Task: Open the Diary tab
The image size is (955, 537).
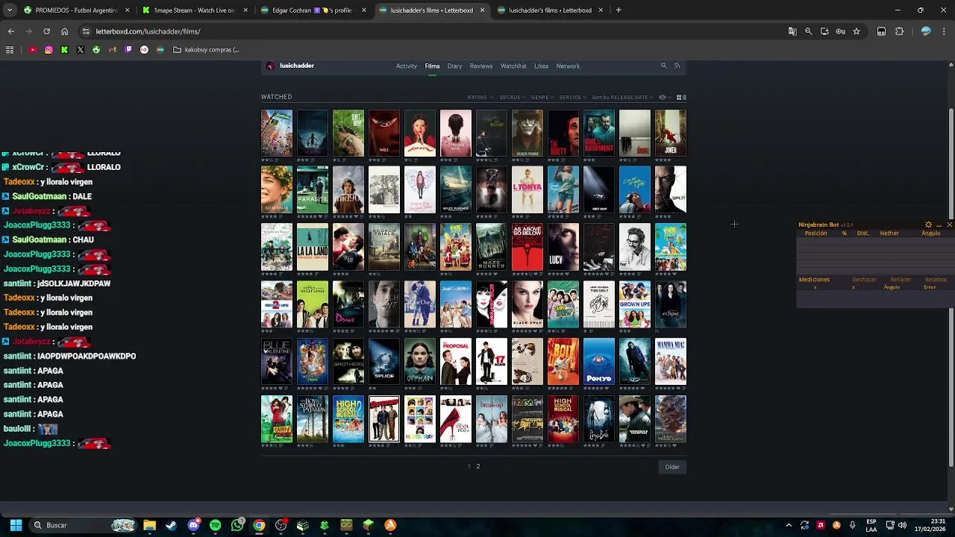Action: pos(454,66)
